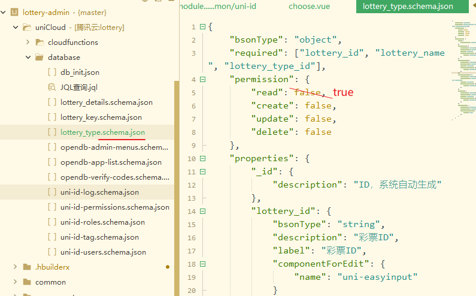Viewport: 476px width, 296px height.
Task: Fold the properties block at line 10
Action: [x=203, y=159]
